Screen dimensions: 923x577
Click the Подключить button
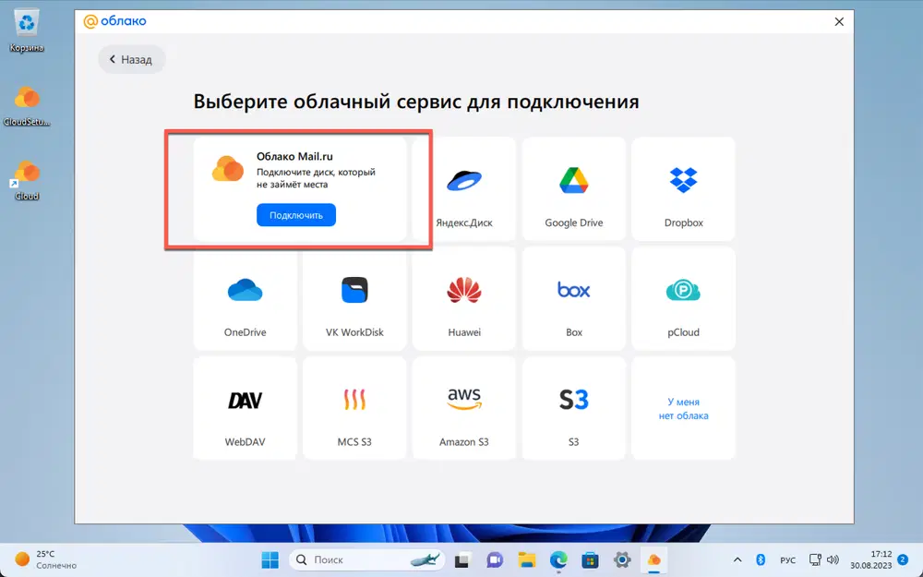(x=296, y=215)
